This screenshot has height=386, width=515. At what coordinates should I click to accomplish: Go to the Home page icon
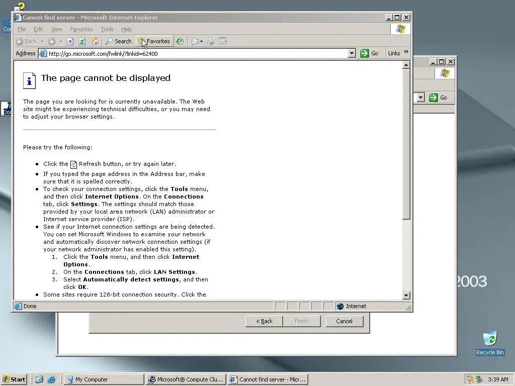(x=95, y=41)
